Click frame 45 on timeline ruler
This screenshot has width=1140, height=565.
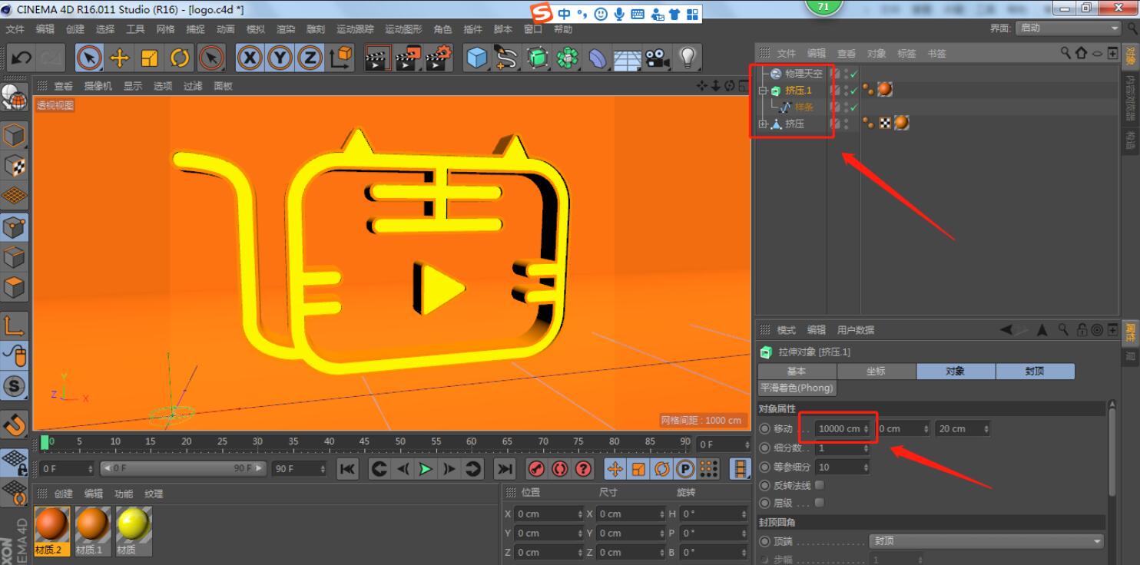[364, 442]
